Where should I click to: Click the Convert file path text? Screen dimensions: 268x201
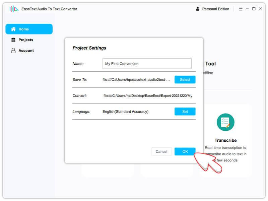coord(147,96)
